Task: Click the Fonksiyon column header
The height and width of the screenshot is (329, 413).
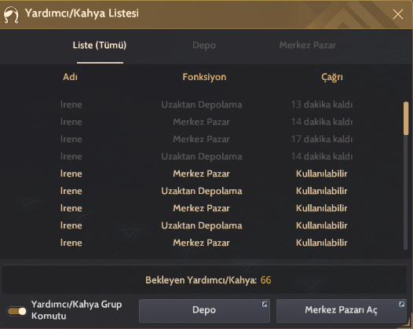Action: click(x=204, y=77)
